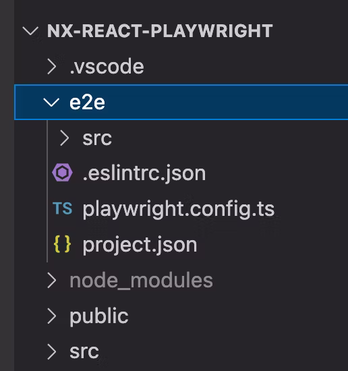Image resolution: width=348 pixels, height=371 pixels.
Task: Open playwright.config.ts in the editor
Action: (178, 210)
